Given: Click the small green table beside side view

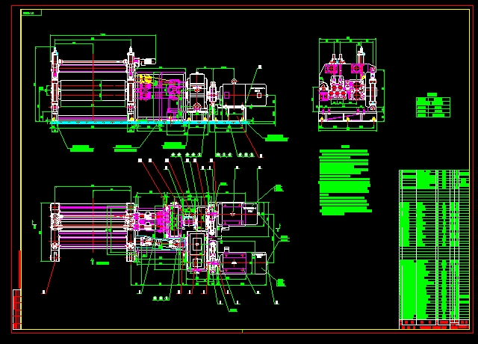Looking at the screenshot, I should pyautogui.click(x=433, y=105).
